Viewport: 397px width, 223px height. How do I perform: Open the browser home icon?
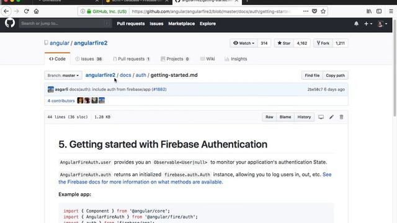36,11
